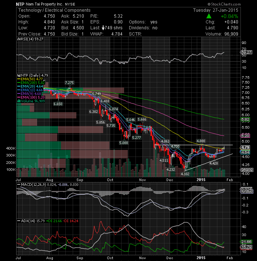Screen dimensions: 257x261
Task: Click the 4.700 price label
Action: point(175,147)
